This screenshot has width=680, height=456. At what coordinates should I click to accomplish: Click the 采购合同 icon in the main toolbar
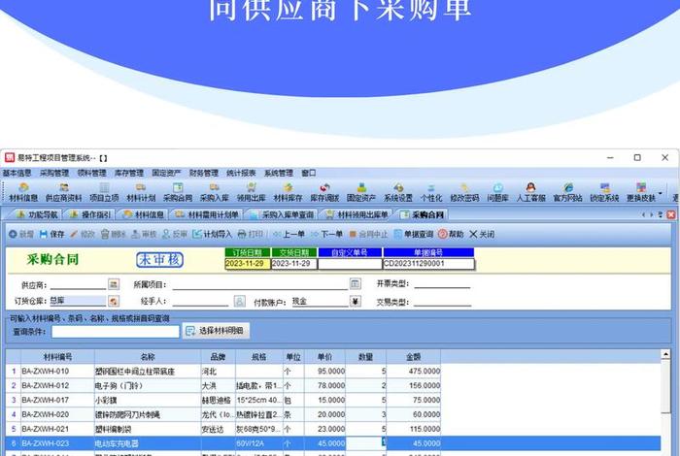click(x=178, y=192)
